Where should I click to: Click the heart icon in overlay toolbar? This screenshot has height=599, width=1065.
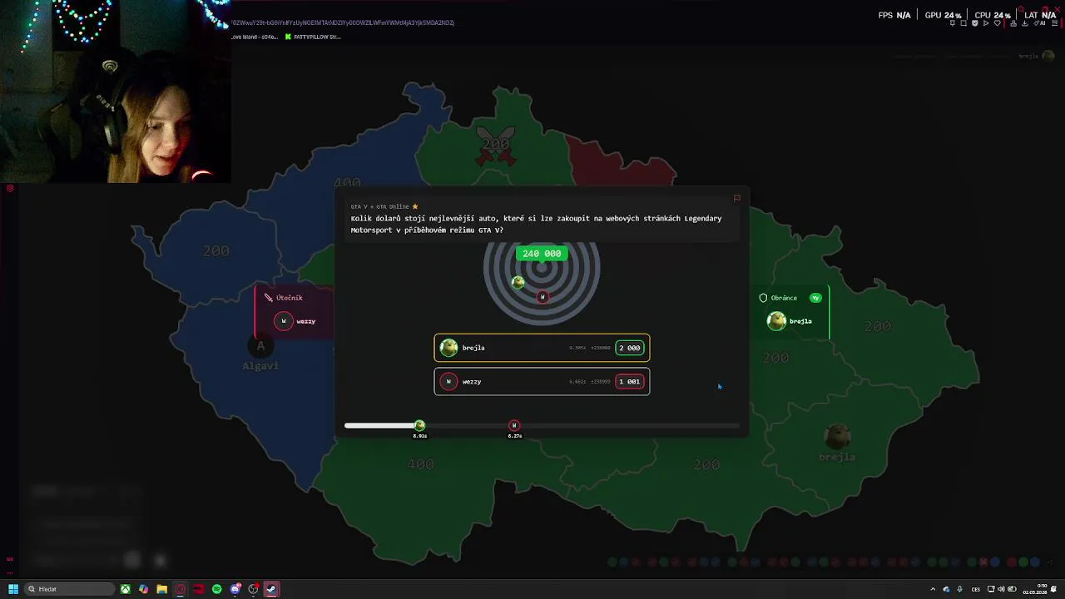click(x=998, y=23)
